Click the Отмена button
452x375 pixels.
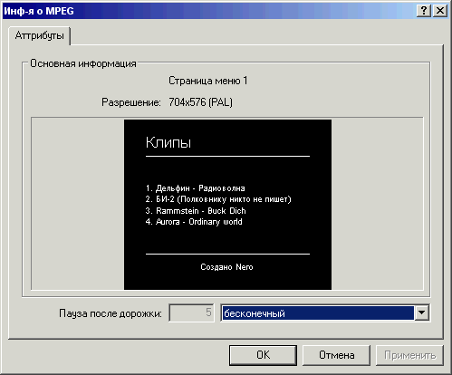pyautogui.click(x=336, y=355)
